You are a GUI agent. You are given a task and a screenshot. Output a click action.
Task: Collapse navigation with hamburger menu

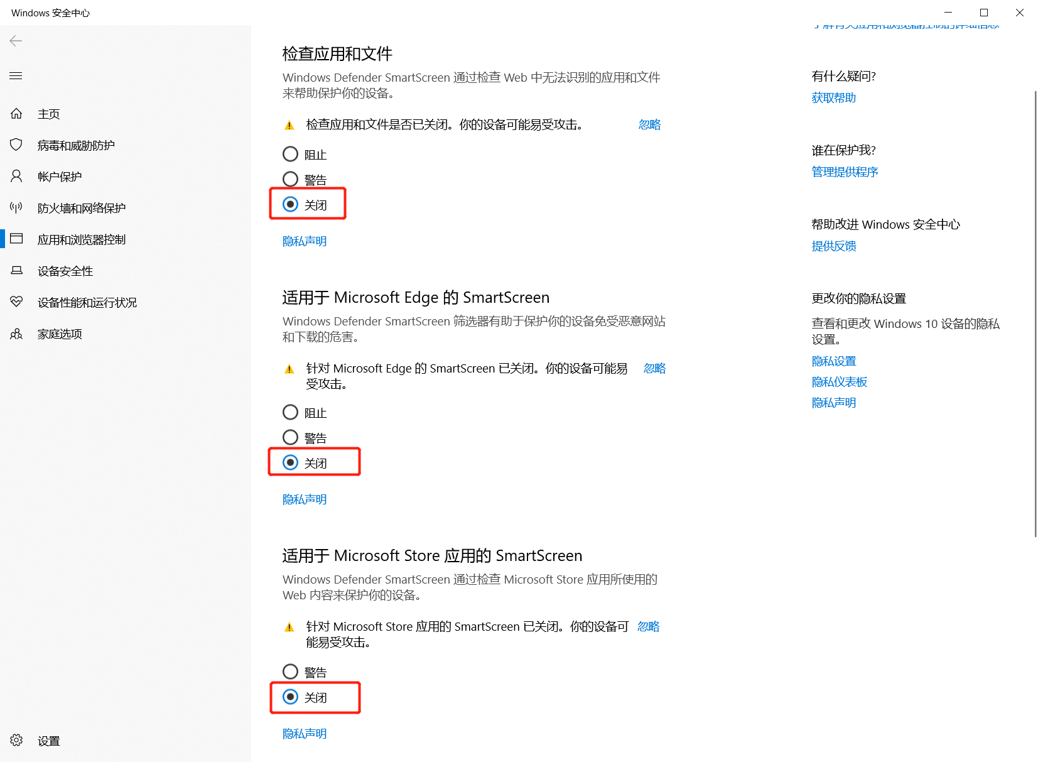coord(16,75)
